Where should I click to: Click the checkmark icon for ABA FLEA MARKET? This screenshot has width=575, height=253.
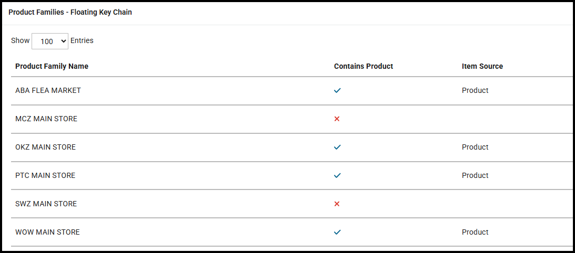tap(337, 90)
